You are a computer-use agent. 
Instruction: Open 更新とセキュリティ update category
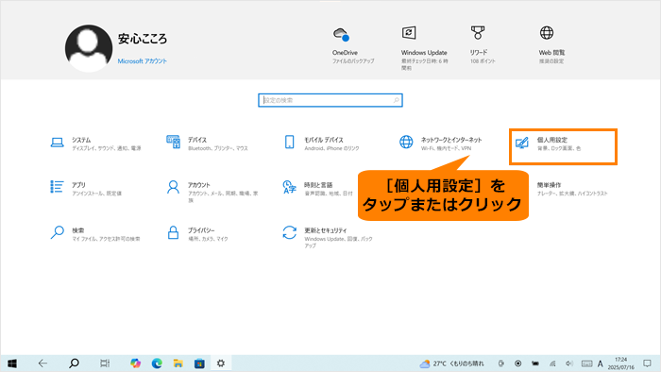coord(328,237)
